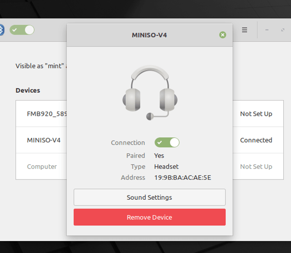Click Not Set Up status for Computer row

coord(256,167)
